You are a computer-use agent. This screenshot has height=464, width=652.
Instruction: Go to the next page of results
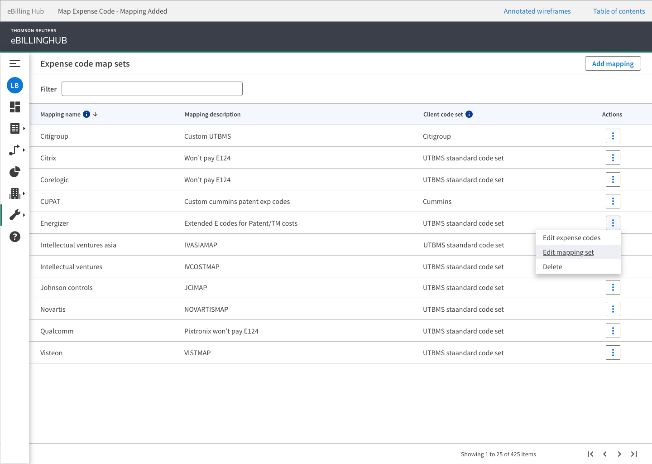(619, 454)
